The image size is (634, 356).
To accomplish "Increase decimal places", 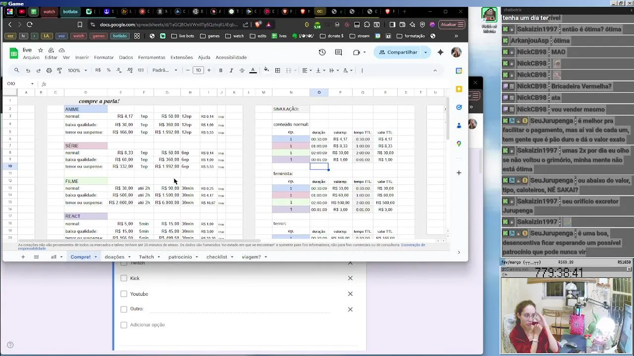I will [x=130, y=70].
